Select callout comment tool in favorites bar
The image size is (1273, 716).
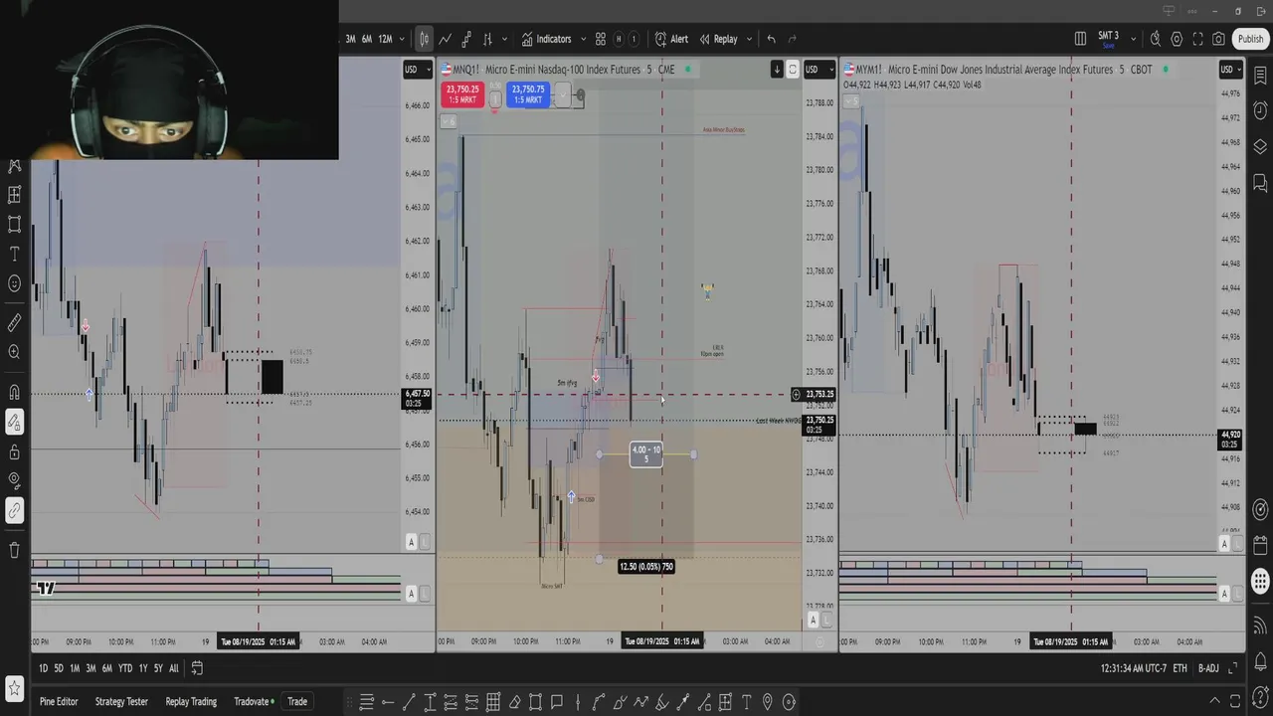pos(557,702)
